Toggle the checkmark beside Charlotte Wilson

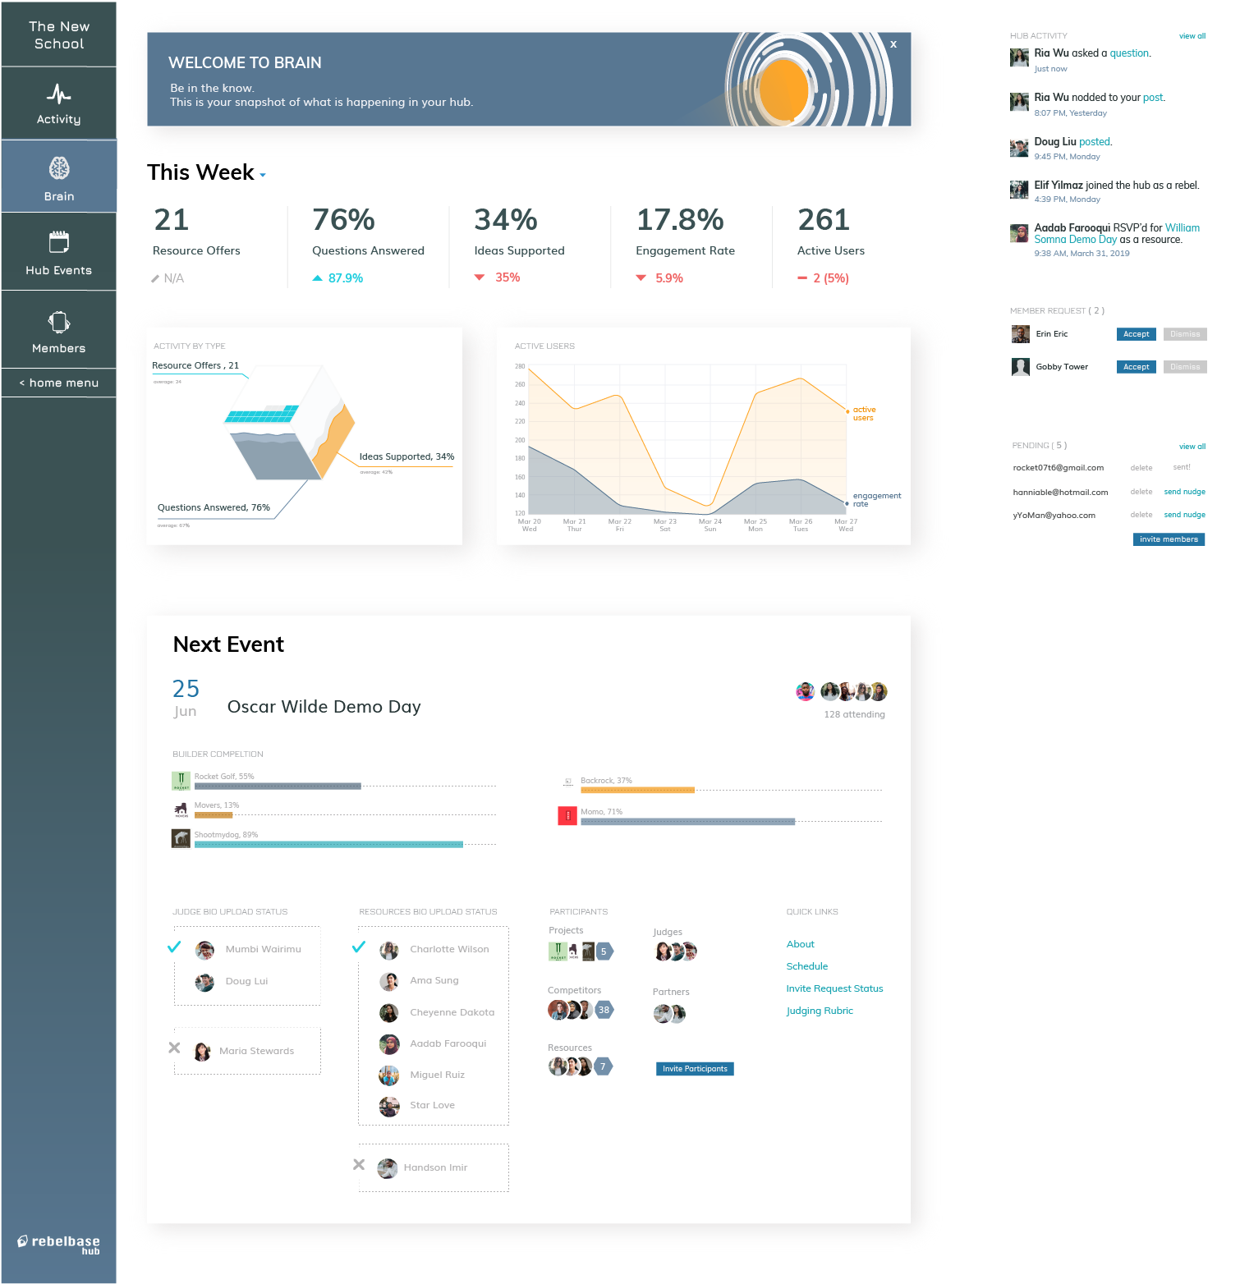359,947
